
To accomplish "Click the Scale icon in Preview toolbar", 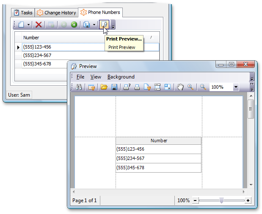I will (168, 87).
